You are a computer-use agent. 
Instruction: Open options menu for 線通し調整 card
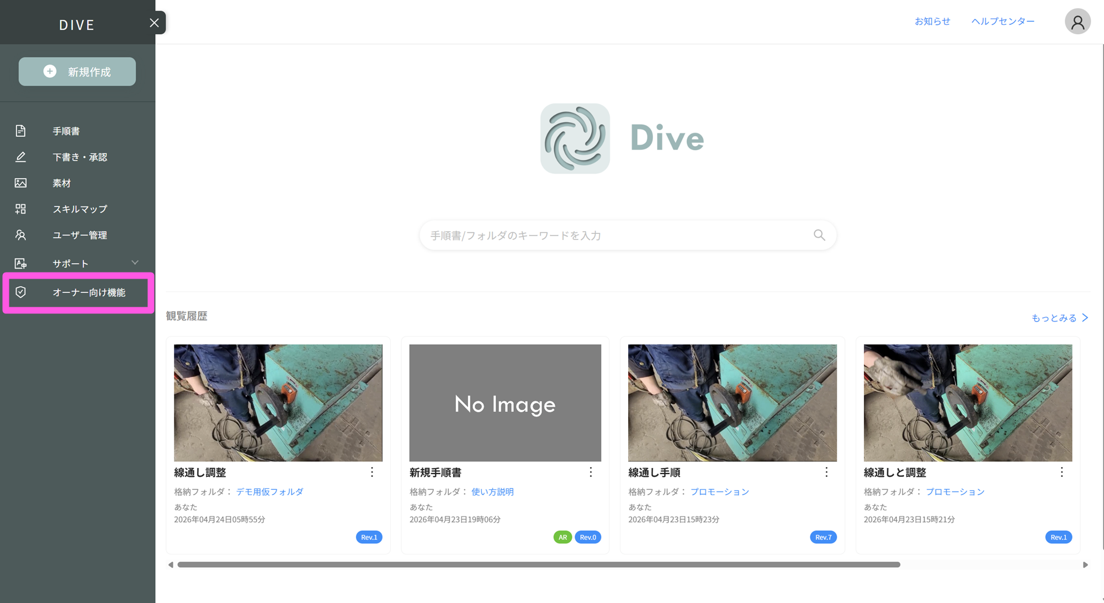(372, 472)
